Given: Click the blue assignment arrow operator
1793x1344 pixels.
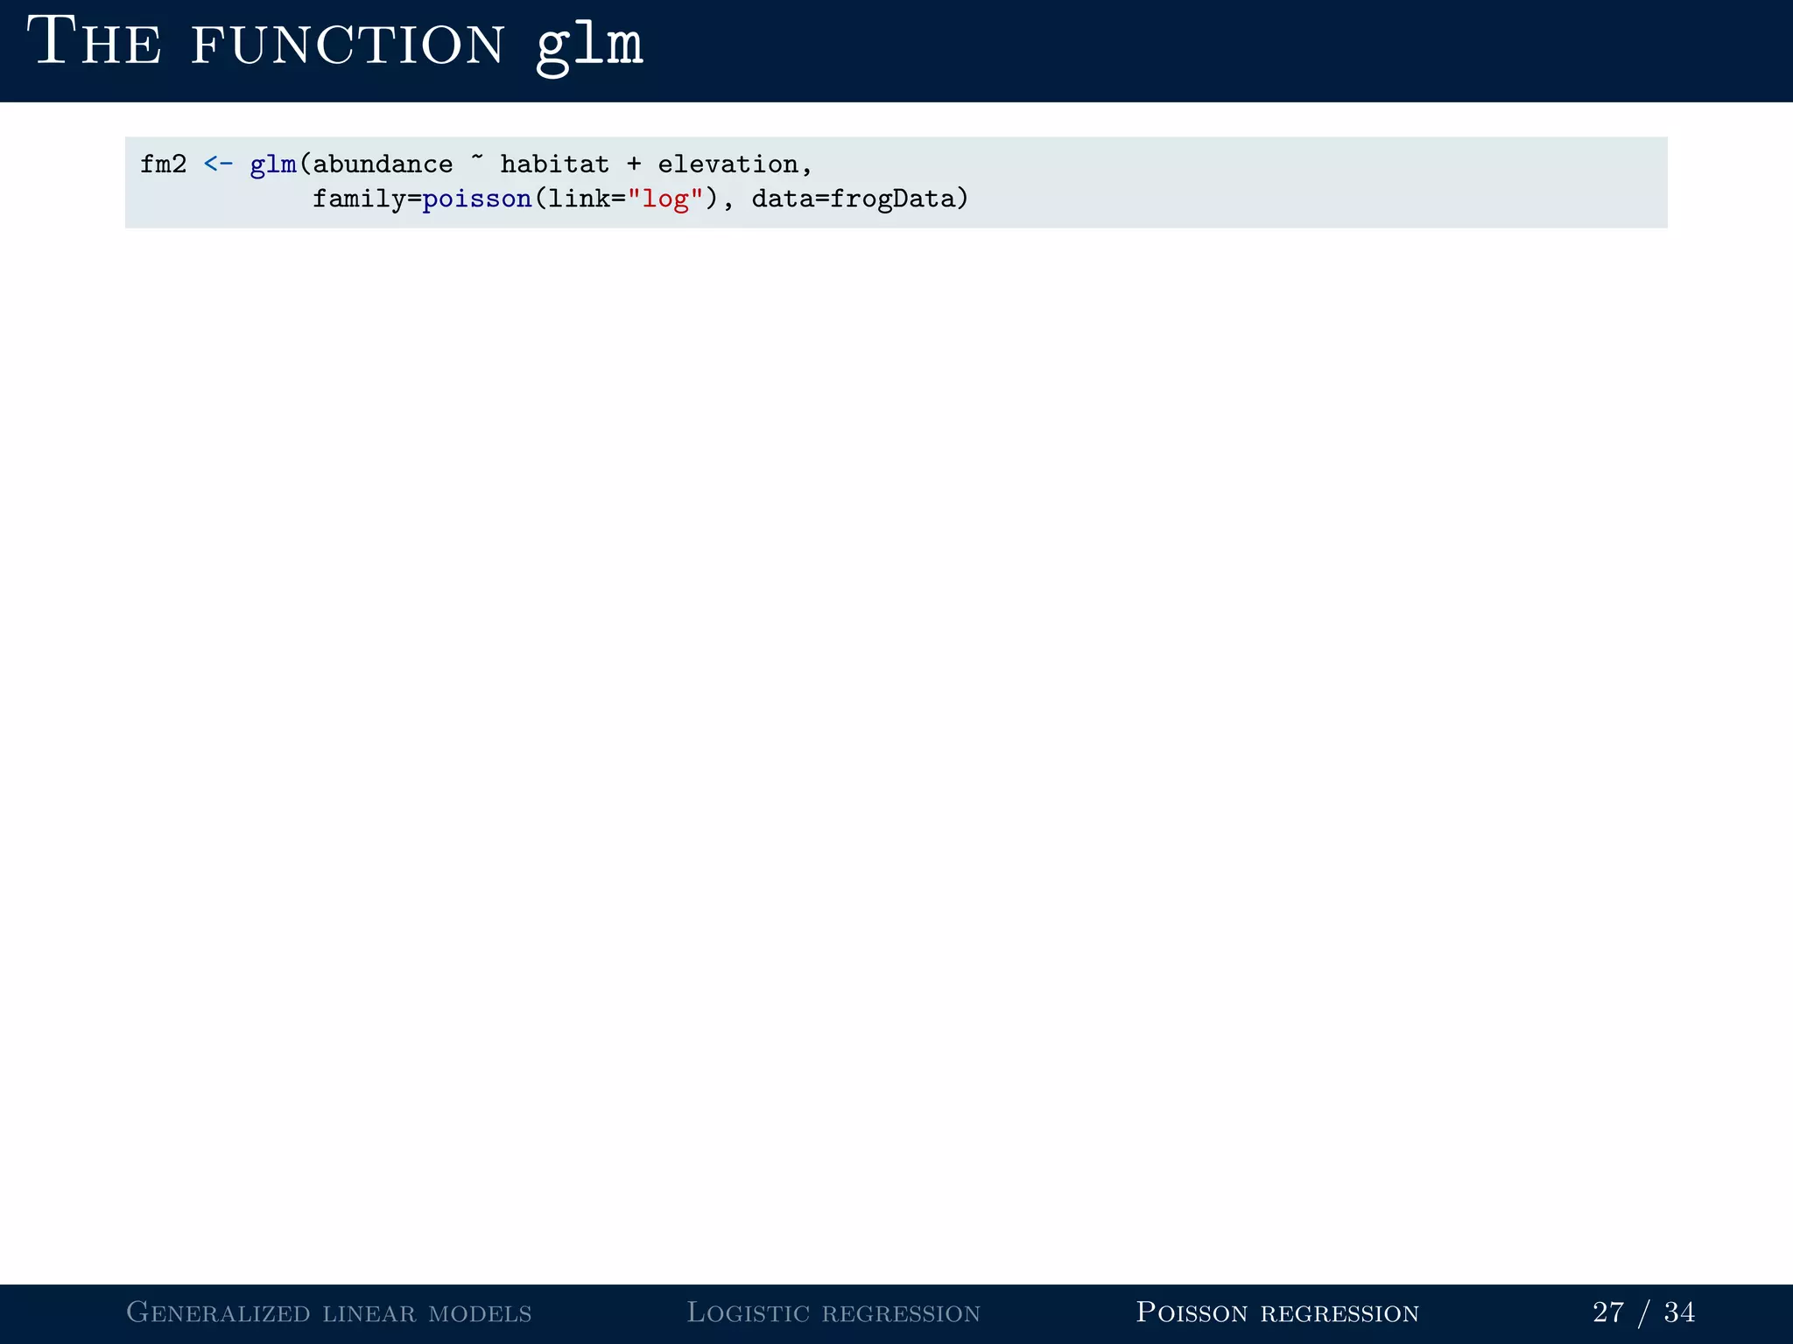Looking at the screenshot, I should pos(218,164).
